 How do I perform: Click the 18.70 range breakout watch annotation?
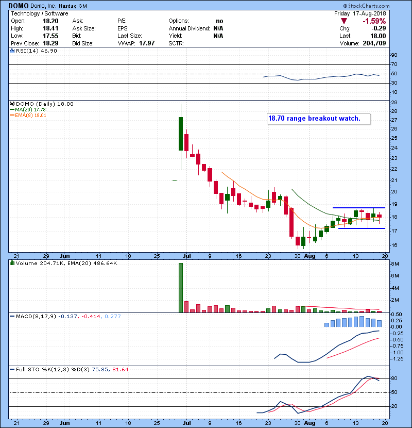[x=318, y=119]
